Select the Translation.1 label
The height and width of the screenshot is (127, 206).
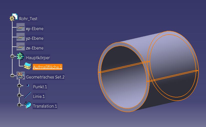(x=45, y=106)
